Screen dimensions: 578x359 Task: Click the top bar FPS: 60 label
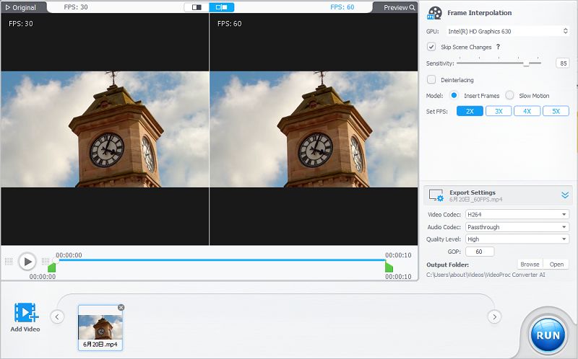pos(342,7)
